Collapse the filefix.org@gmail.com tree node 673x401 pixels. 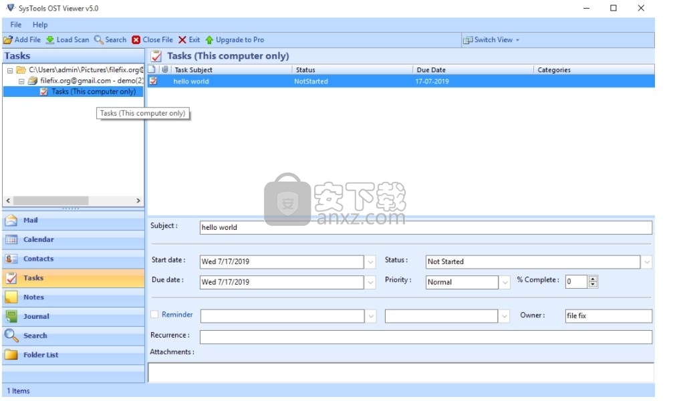pyautogui.click(x=21, y=81)
